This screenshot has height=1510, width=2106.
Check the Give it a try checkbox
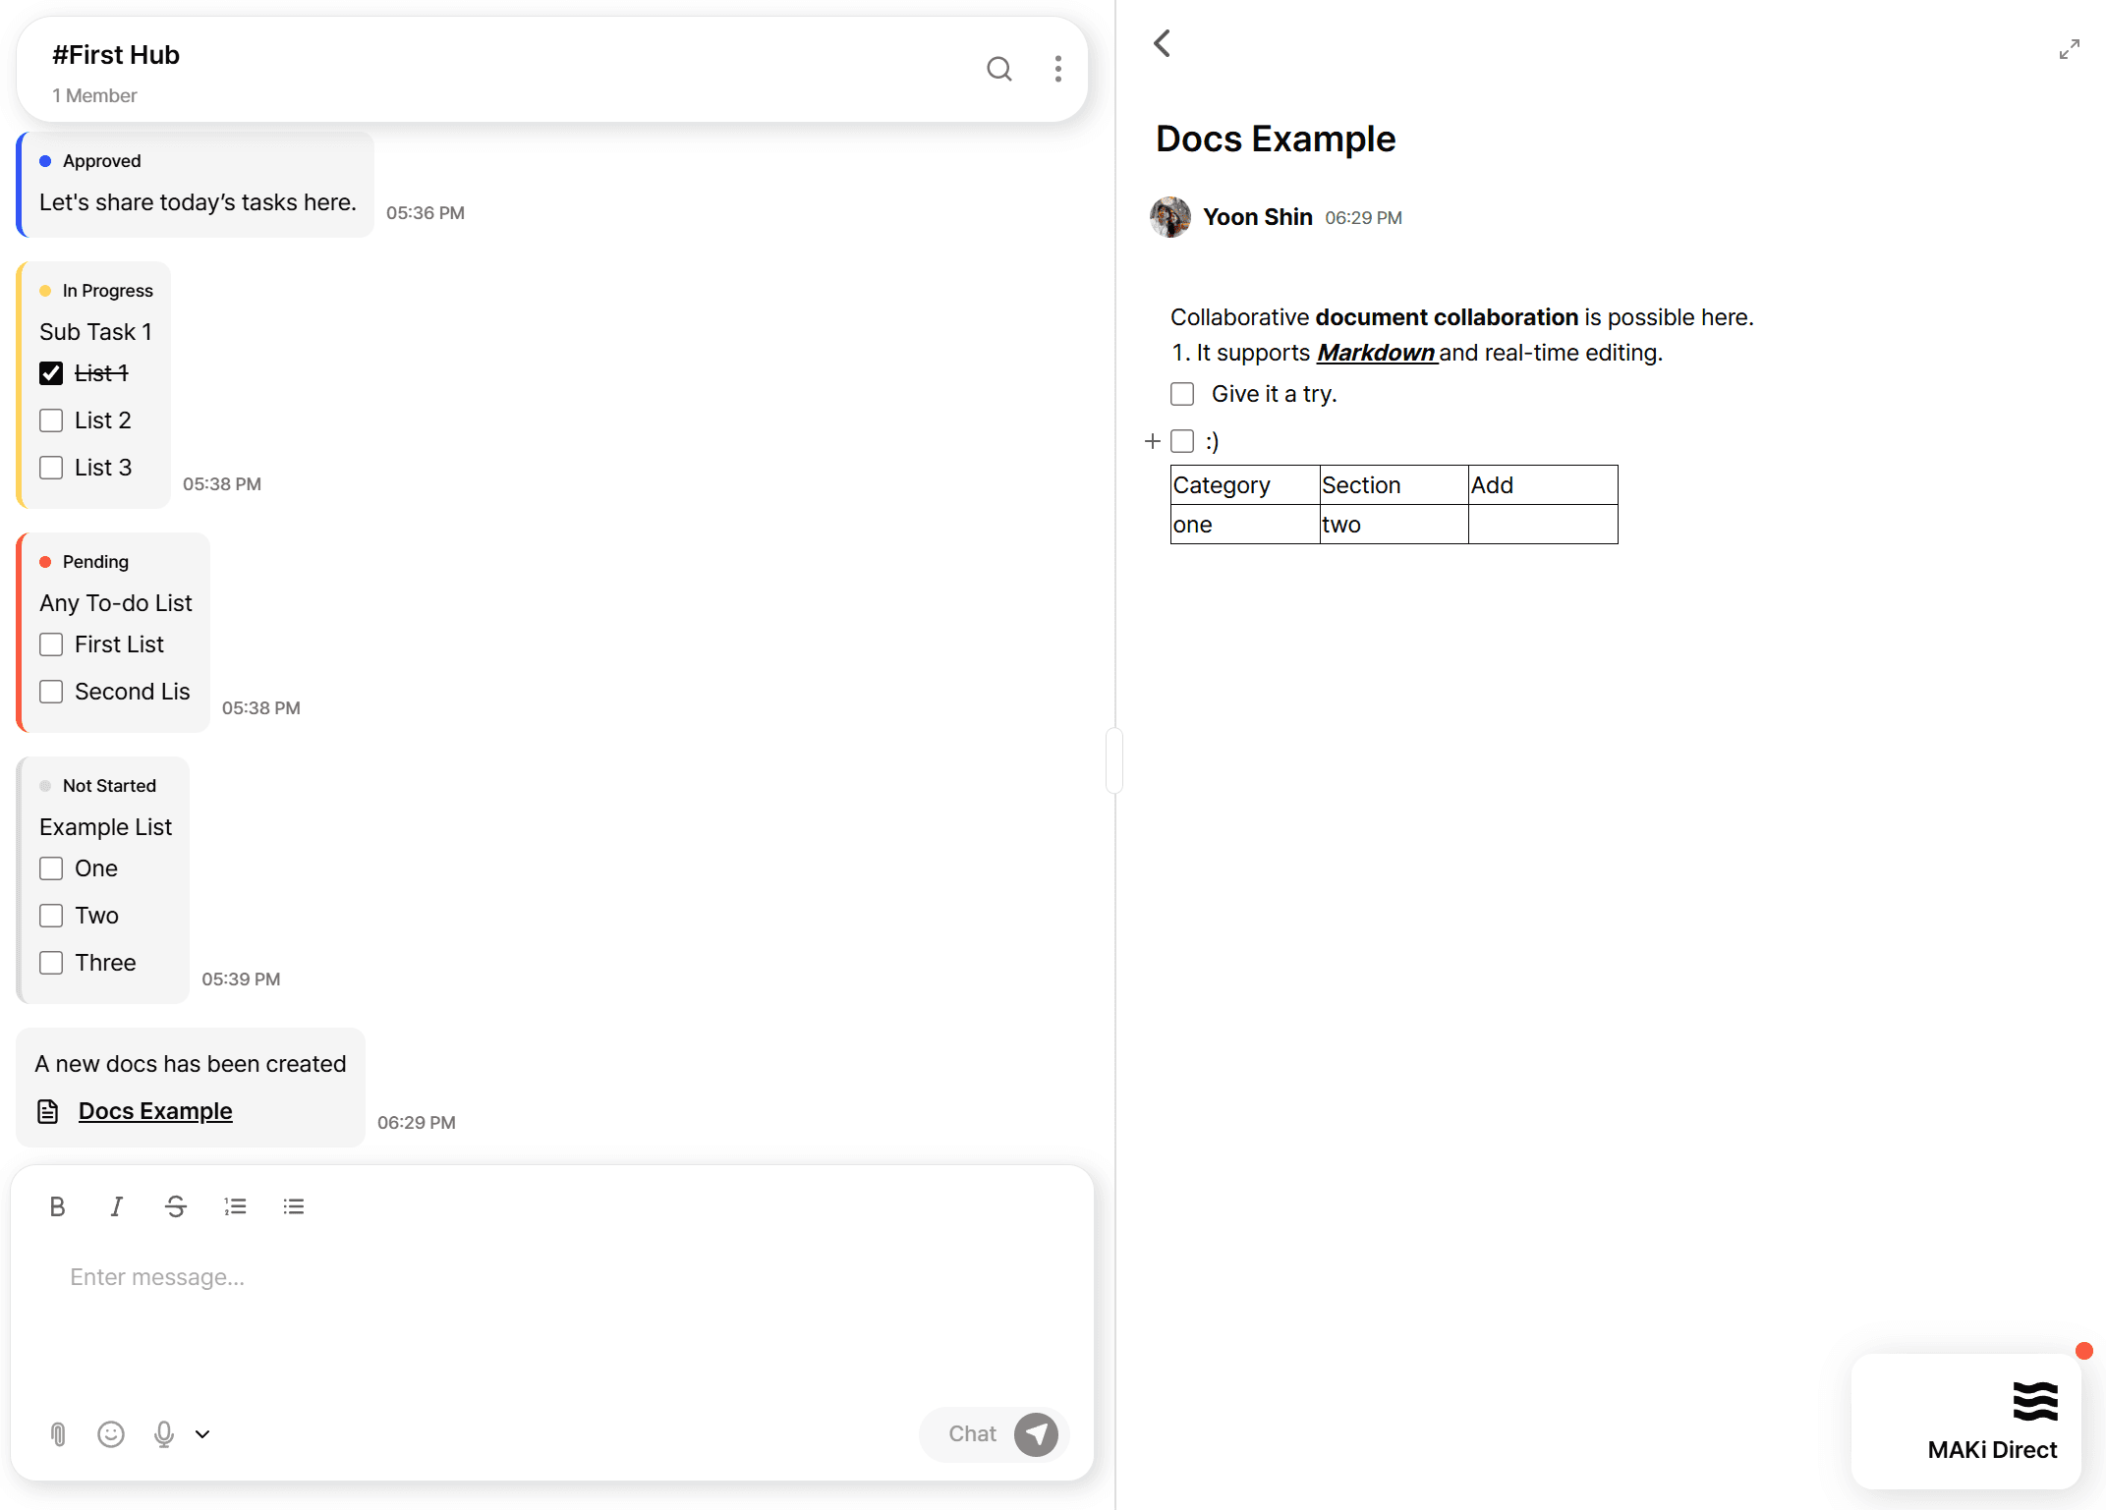(x=1182, y=394)
